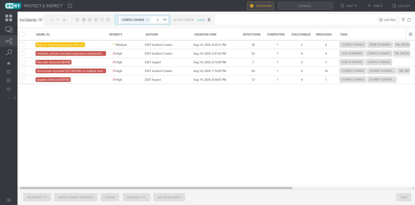Screen dimensions: 415x205
Task: Tick the Spyware Detected incident checkbox
Action: (22, 79)
